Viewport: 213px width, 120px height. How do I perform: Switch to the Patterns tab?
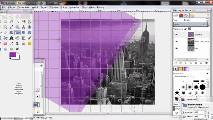point(180,69)
